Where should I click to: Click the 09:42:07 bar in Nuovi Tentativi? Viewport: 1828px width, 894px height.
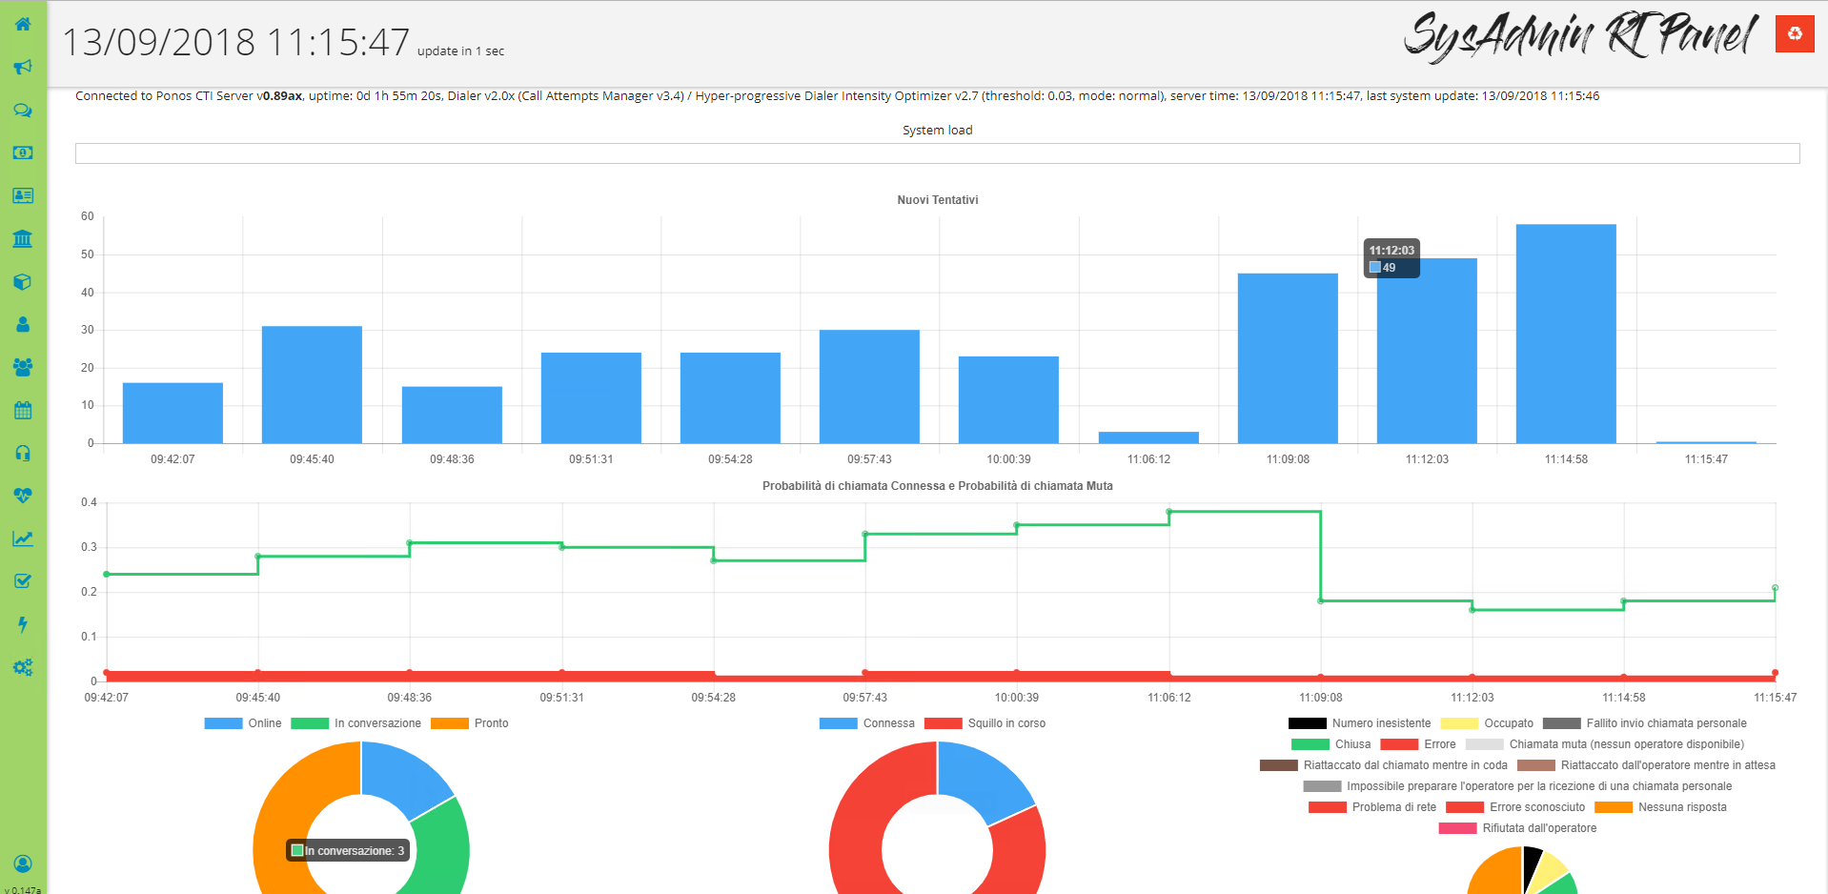(173, 413)
